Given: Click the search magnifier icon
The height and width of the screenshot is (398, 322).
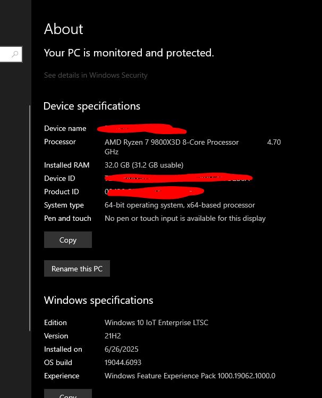Looking at the screenshot, I should tap(15, 54).
